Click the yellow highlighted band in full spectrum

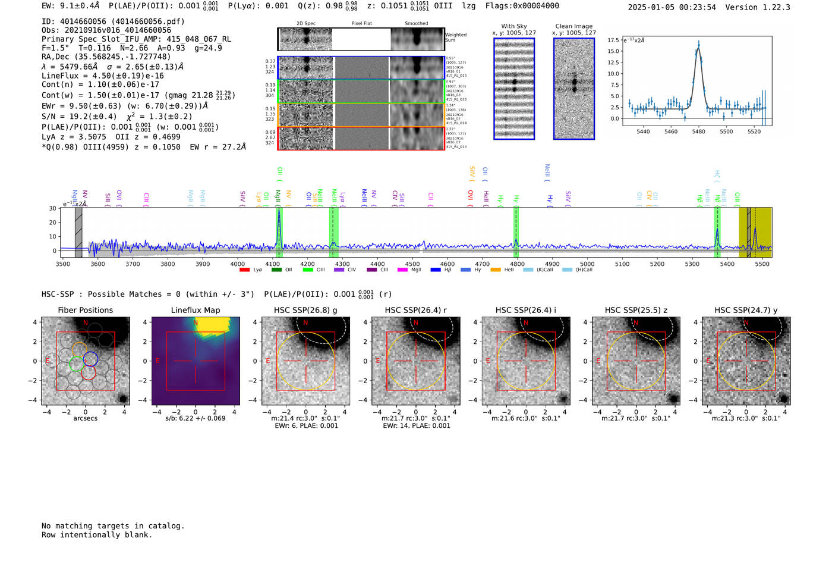point(755,233)
